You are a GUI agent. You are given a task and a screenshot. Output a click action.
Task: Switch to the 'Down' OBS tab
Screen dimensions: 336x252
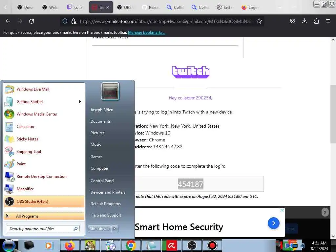pos(26,7)
